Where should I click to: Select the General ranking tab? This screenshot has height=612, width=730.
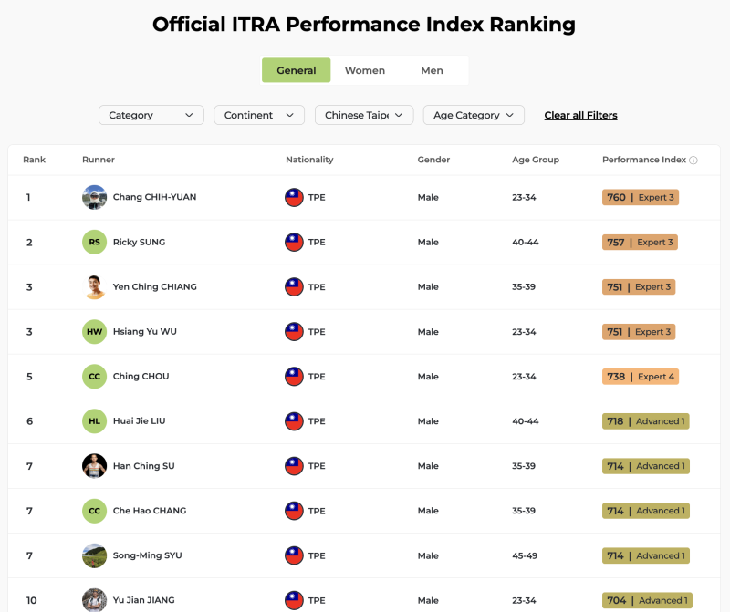click(297, 70)
